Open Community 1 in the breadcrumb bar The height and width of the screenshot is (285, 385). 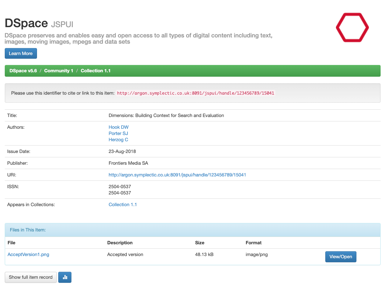59,71
